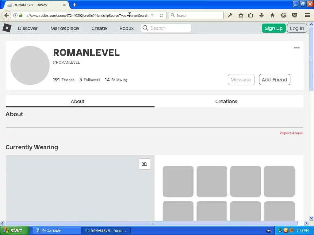The width and height of the screenshot is (314, 235).
Task: Close the ROMANLEVEL - Roblox tab
Action: coord(64,5)
